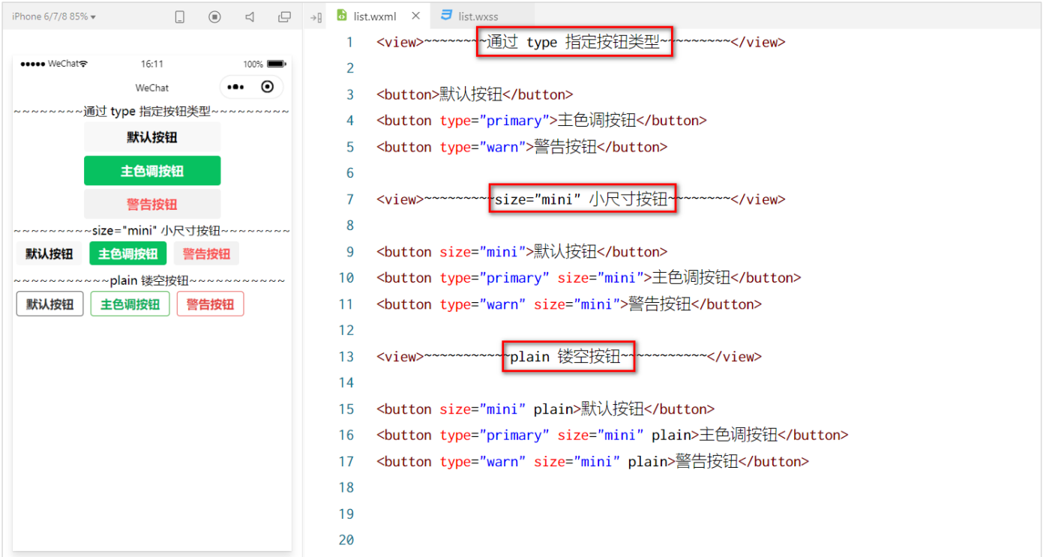Click the plain green-outlined 主色调按钮
The height and width of the screenshot is (557, 1043).
tap(130, 304)
